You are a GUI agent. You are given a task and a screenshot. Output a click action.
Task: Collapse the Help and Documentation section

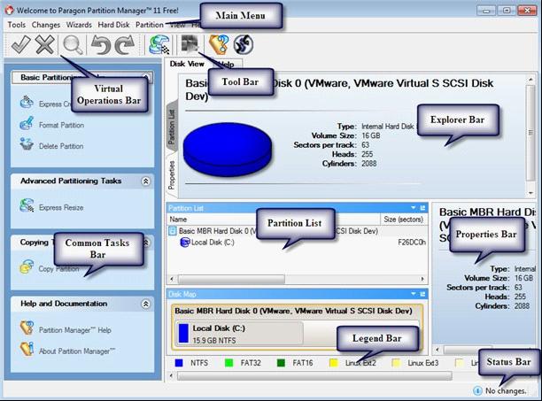point(145,304)
